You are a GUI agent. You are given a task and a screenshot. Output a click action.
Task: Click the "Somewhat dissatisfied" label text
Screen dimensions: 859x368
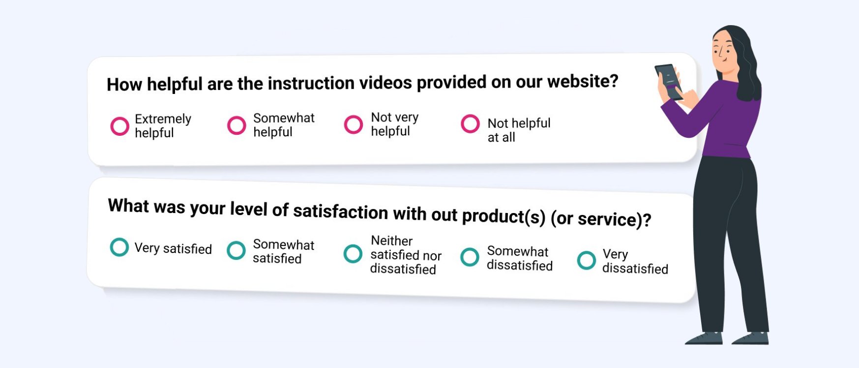click(x=520, y=258)
